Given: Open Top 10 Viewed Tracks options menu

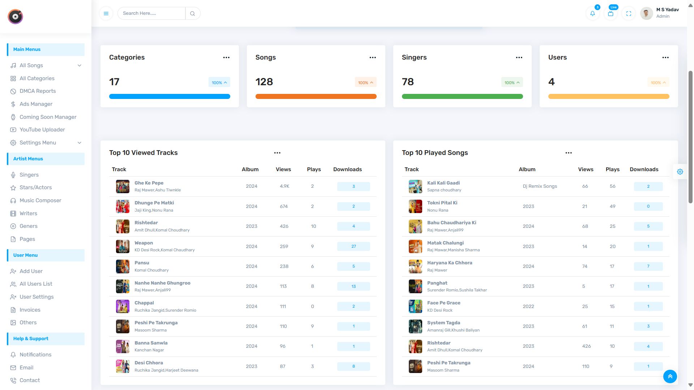Looking at the screenshot, I should [277, 153].
